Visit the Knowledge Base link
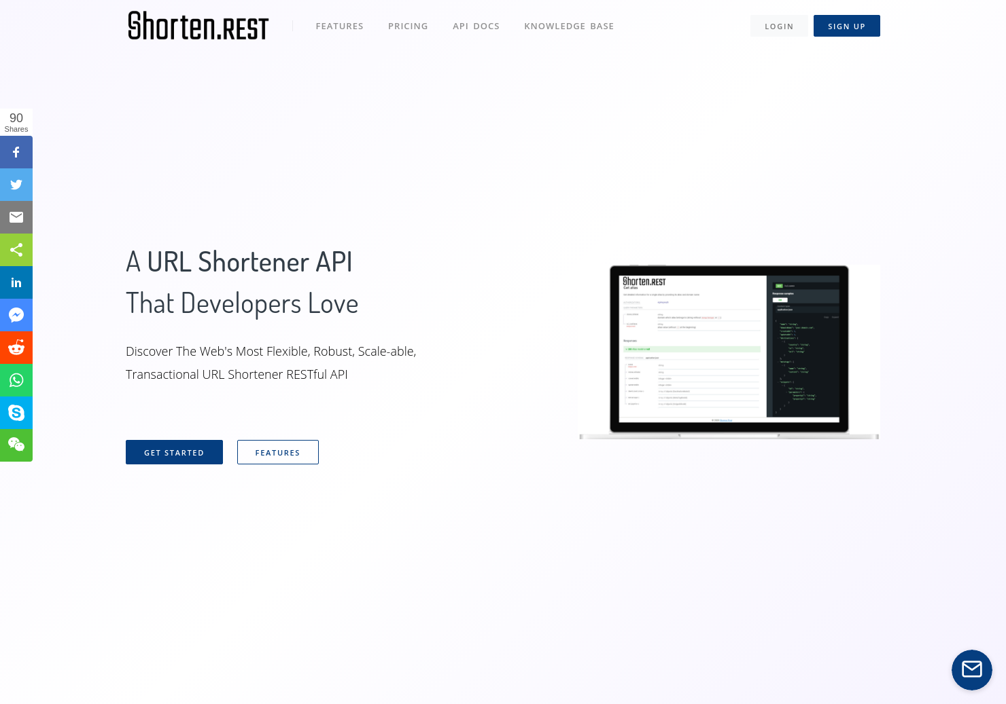The image size is (1006, 704). [x=569, y=26]
